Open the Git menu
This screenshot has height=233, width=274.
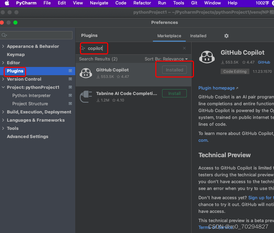pos(194,3)
